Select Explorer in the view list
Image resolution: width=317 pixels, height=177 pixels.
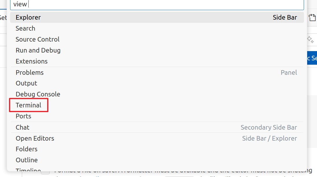pos(157,17)
